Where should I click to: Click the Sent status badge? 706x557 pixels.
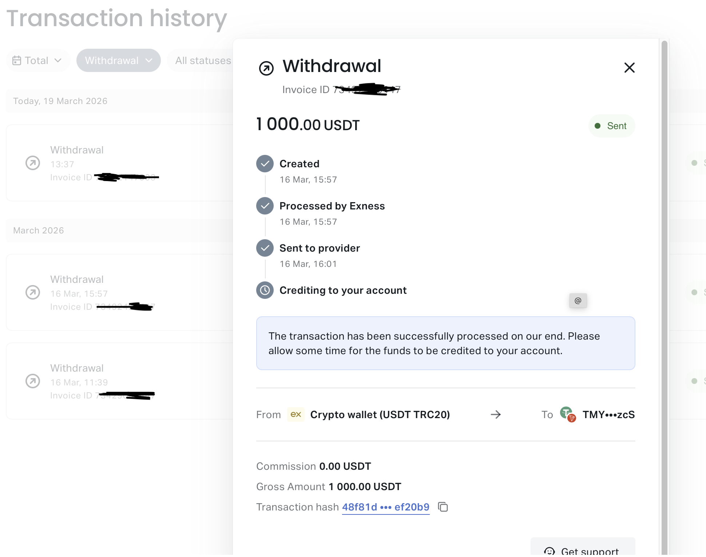[611, 126]
